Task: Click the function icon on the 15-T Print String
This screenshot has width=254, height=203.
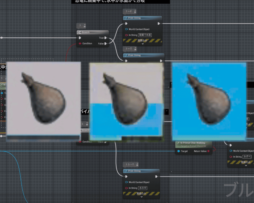Action: (126, 171)
